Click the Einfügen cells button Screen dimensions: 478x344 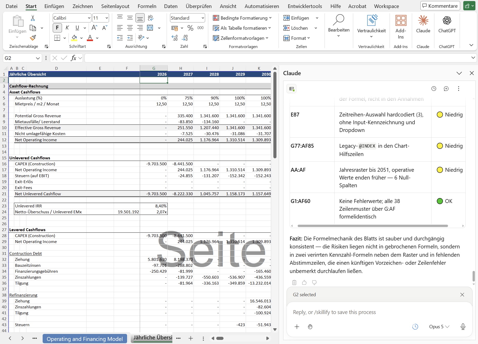[x=296, y=18]
